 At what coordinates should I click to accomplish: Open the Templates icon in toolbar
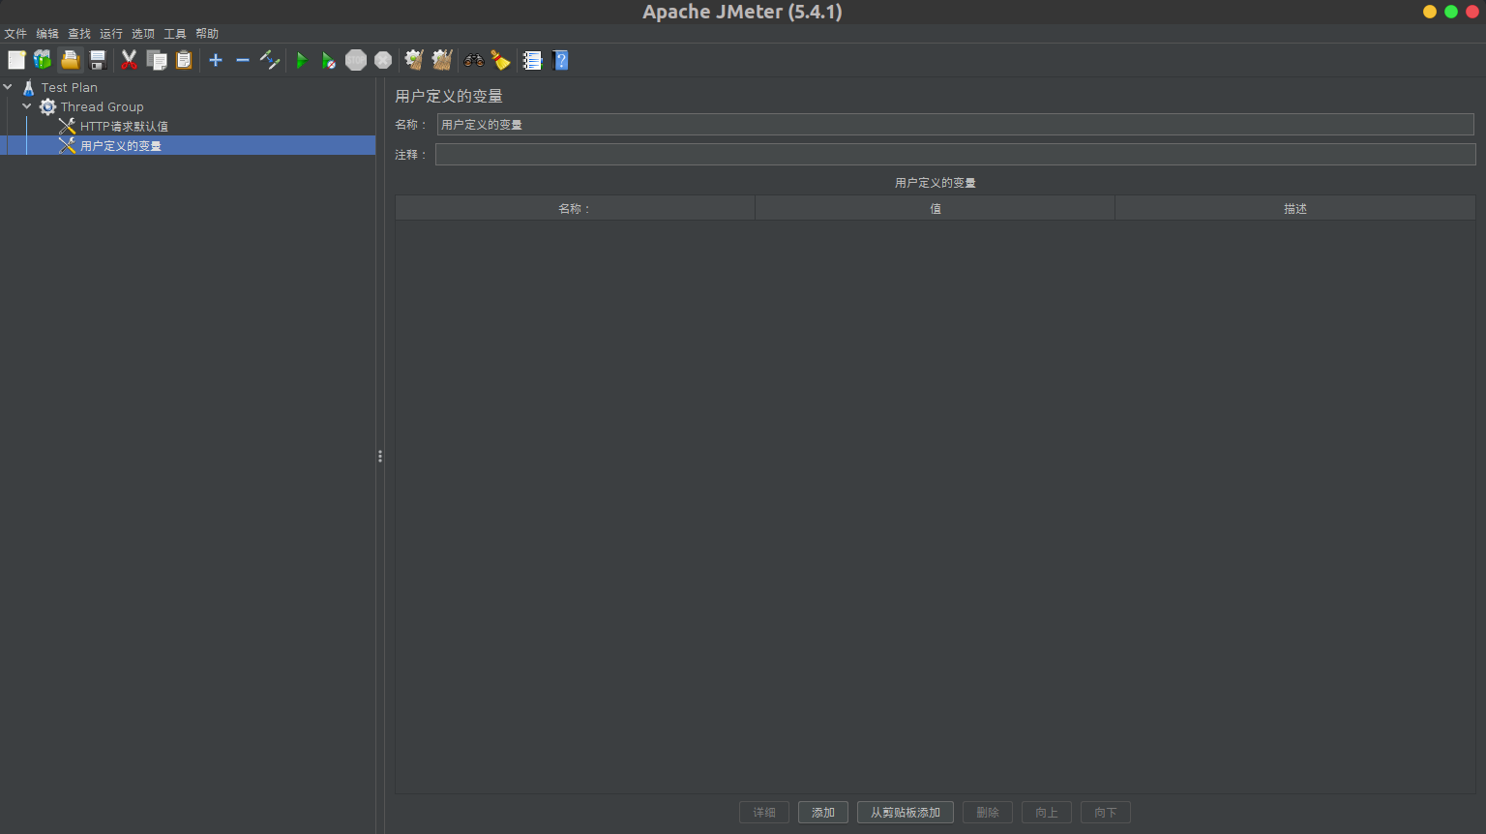coord(43,60)
